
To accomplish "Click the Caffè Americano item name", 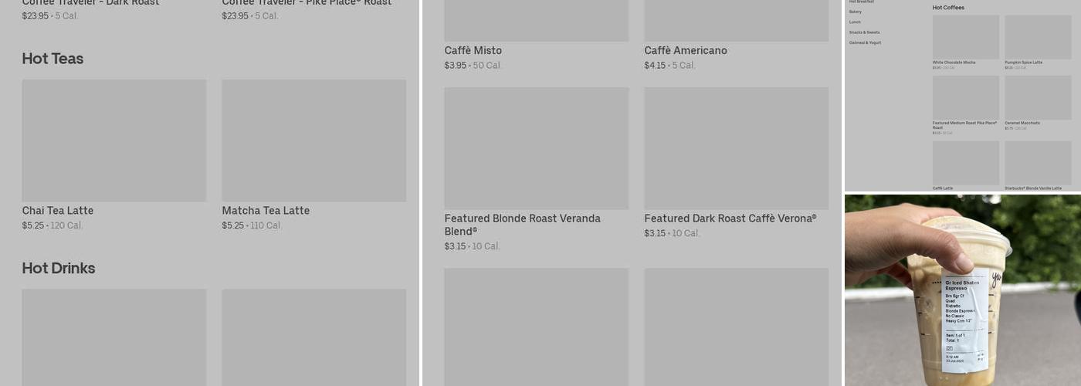I will (x=686, y=51).
